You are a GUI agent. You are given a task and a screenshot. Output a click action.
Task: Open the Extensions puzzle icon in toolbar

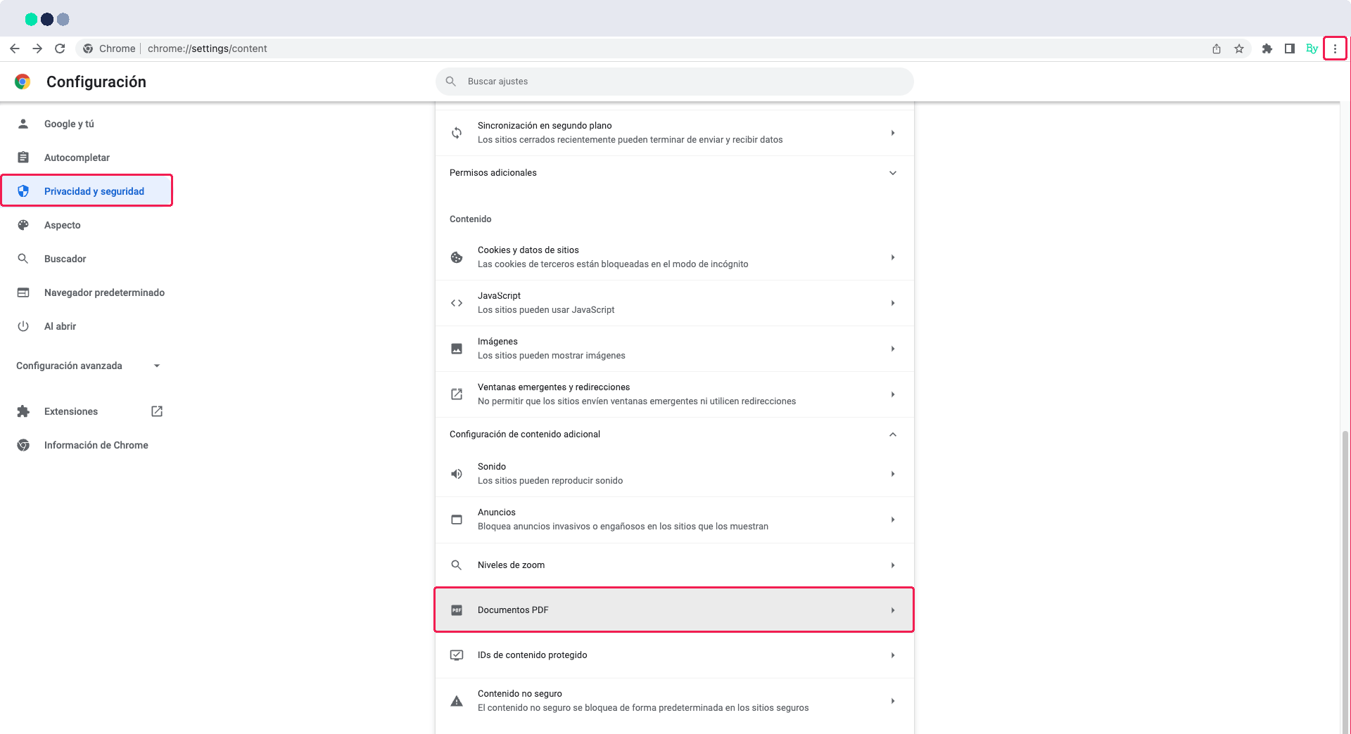[1267, 49]
